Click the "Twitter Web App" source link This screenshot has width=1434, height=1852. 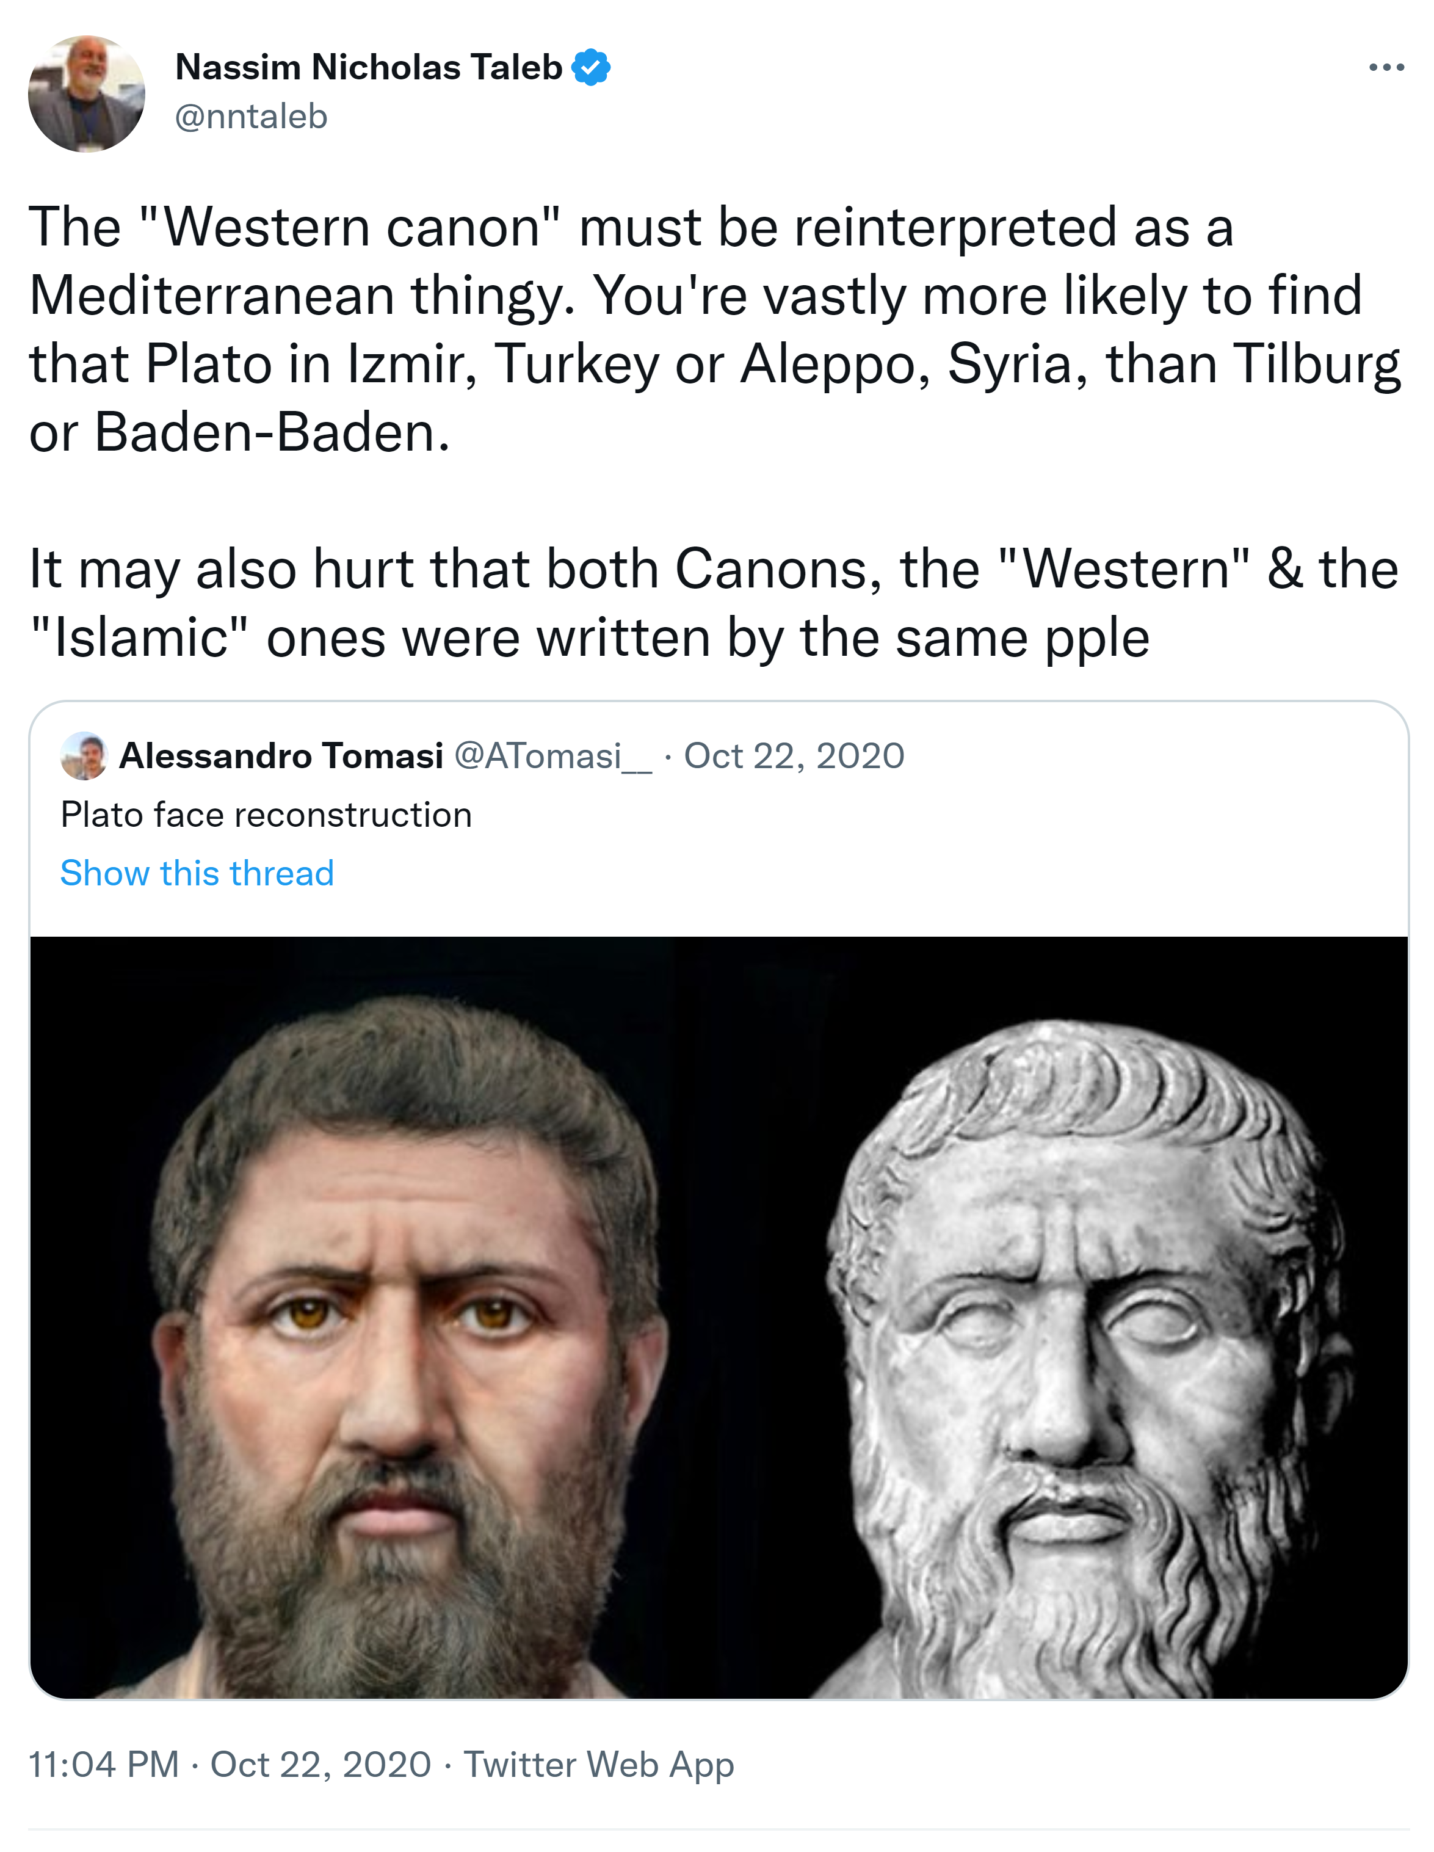(599, 1765)
